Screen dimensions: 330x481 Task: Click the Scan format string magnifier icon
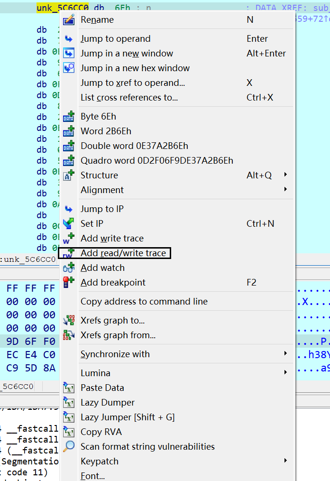point(69,446)
